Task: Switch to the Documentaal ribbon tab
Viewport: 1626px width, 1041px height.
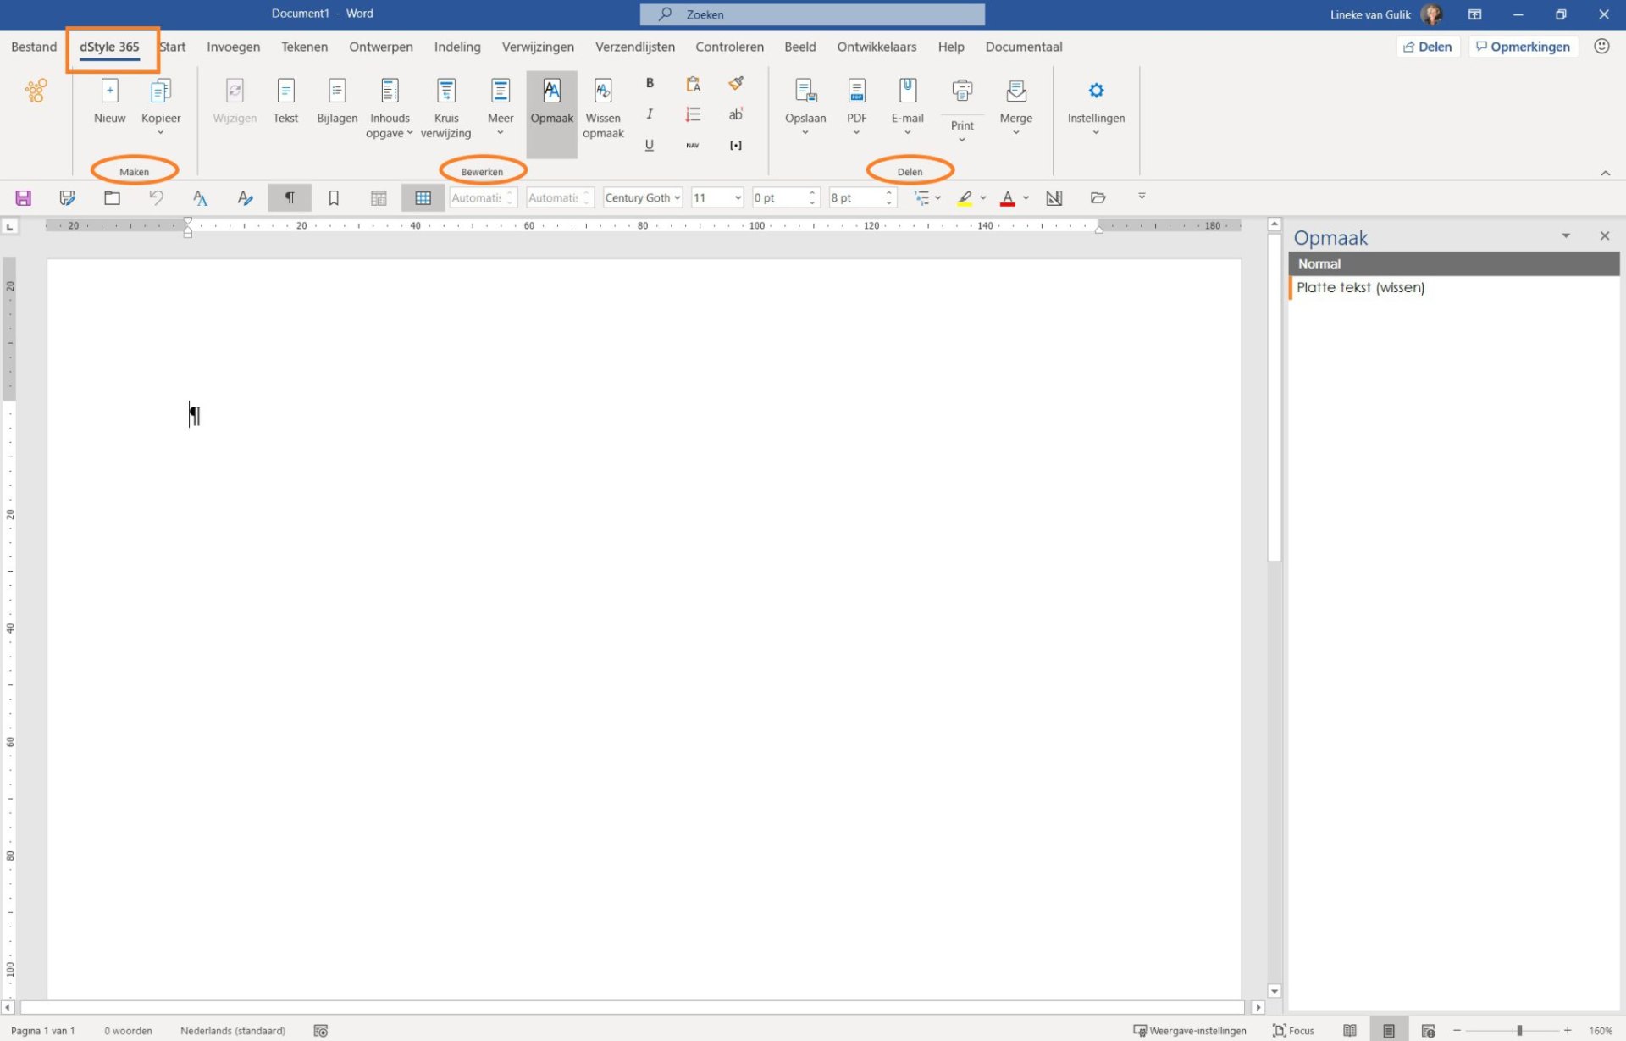Action: pyautogui.click(x=1023, y=47)
